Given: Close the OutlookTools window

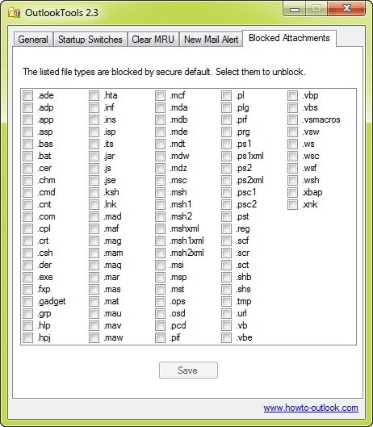Looking at the screenshot, I should point(346,8).
